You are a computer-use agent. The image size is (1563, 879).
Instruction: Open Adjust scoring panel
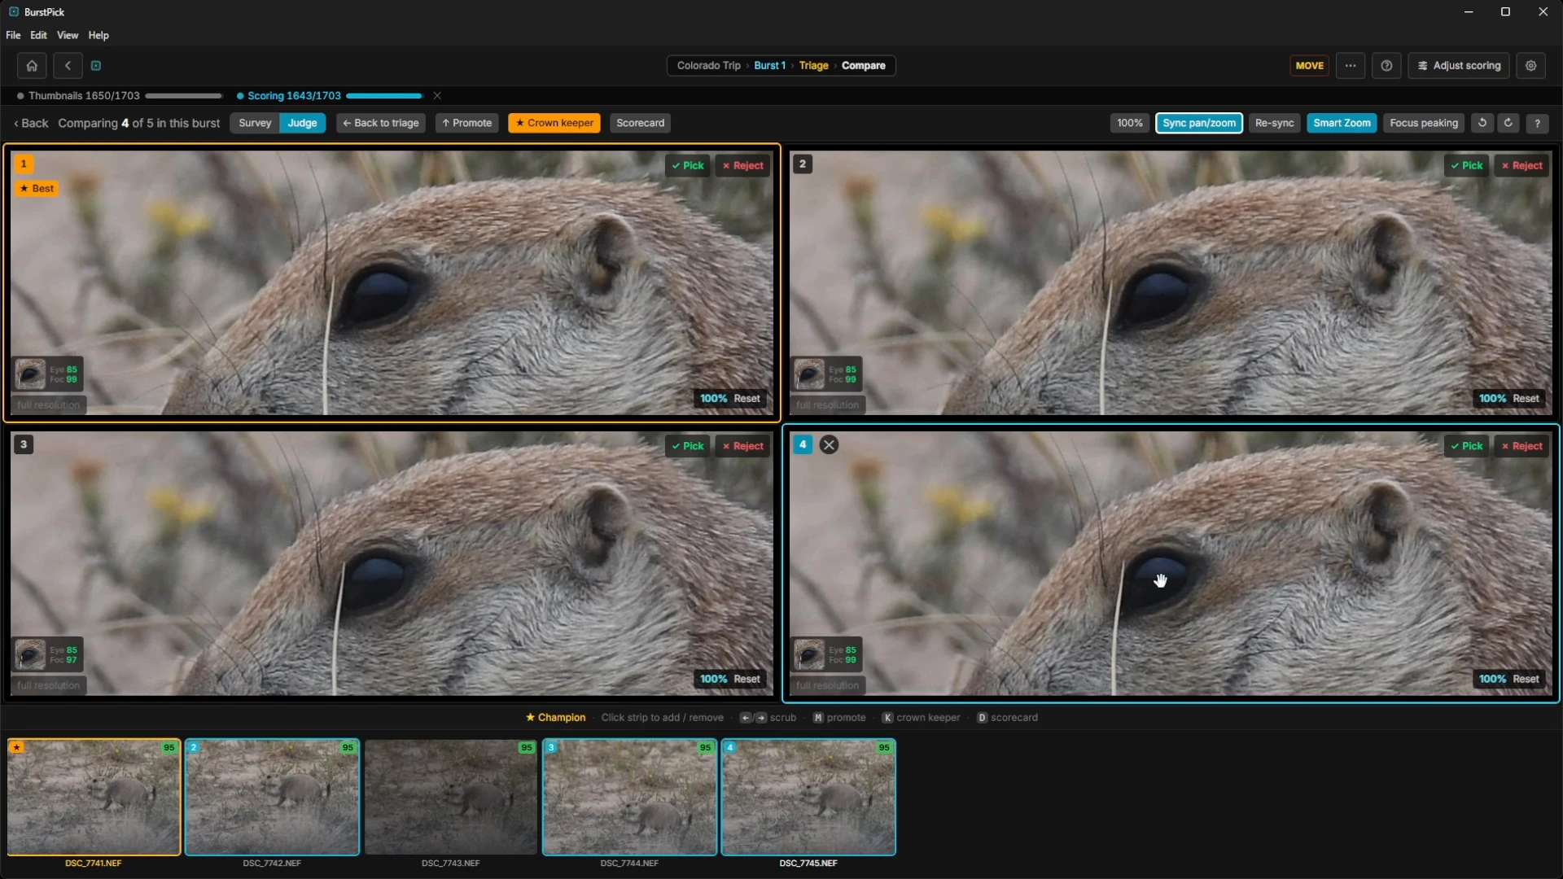click(1459, 66)
